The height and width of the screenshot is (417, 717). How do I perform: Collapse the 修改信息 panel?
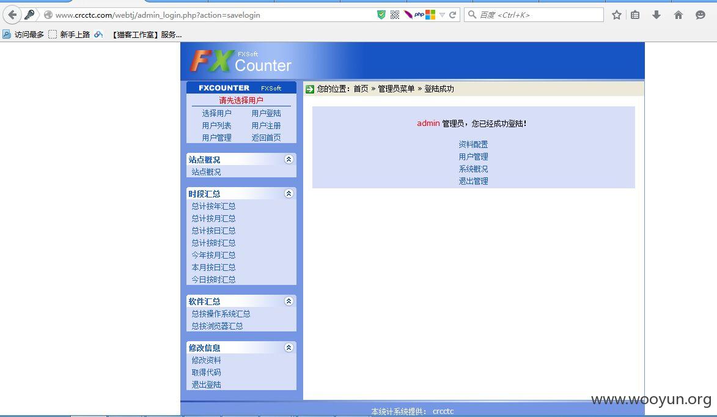[x=289, y=347]
